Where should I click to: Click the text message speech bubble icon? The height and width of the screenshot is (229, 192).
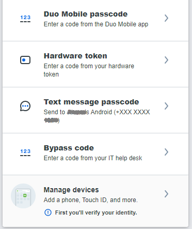[x=25, y=106]
